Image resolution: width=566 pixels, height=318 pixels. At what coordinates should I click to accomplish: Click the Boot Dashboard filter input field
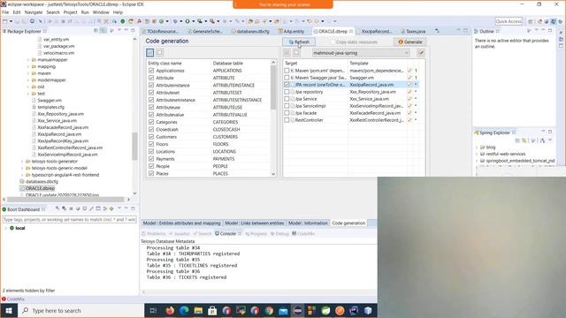coord(70,219)
